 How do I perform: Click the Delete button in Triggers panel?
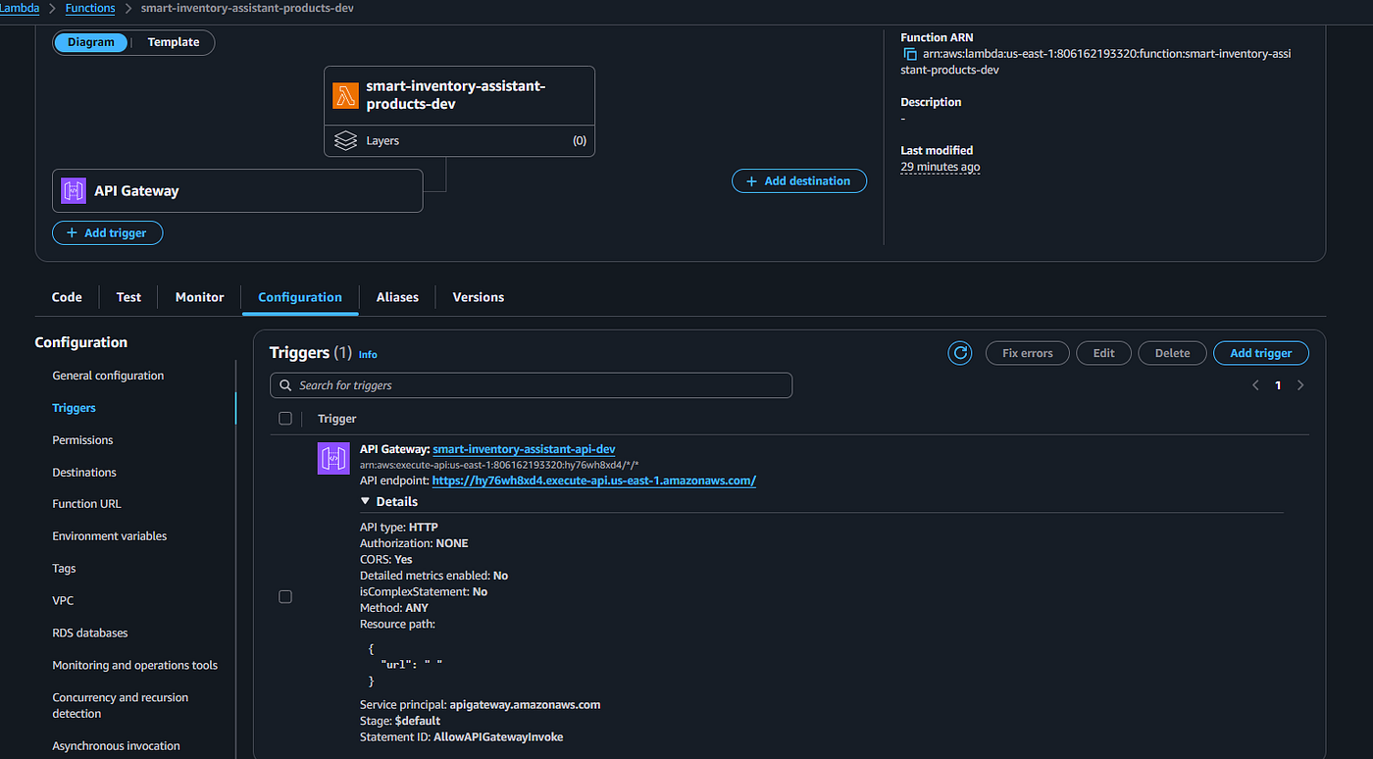1172,353
